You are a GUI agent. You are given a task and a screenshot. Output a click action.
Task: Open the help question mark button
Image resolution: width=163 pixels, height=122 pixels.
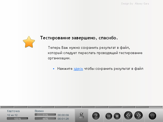[x=96, y=115]
